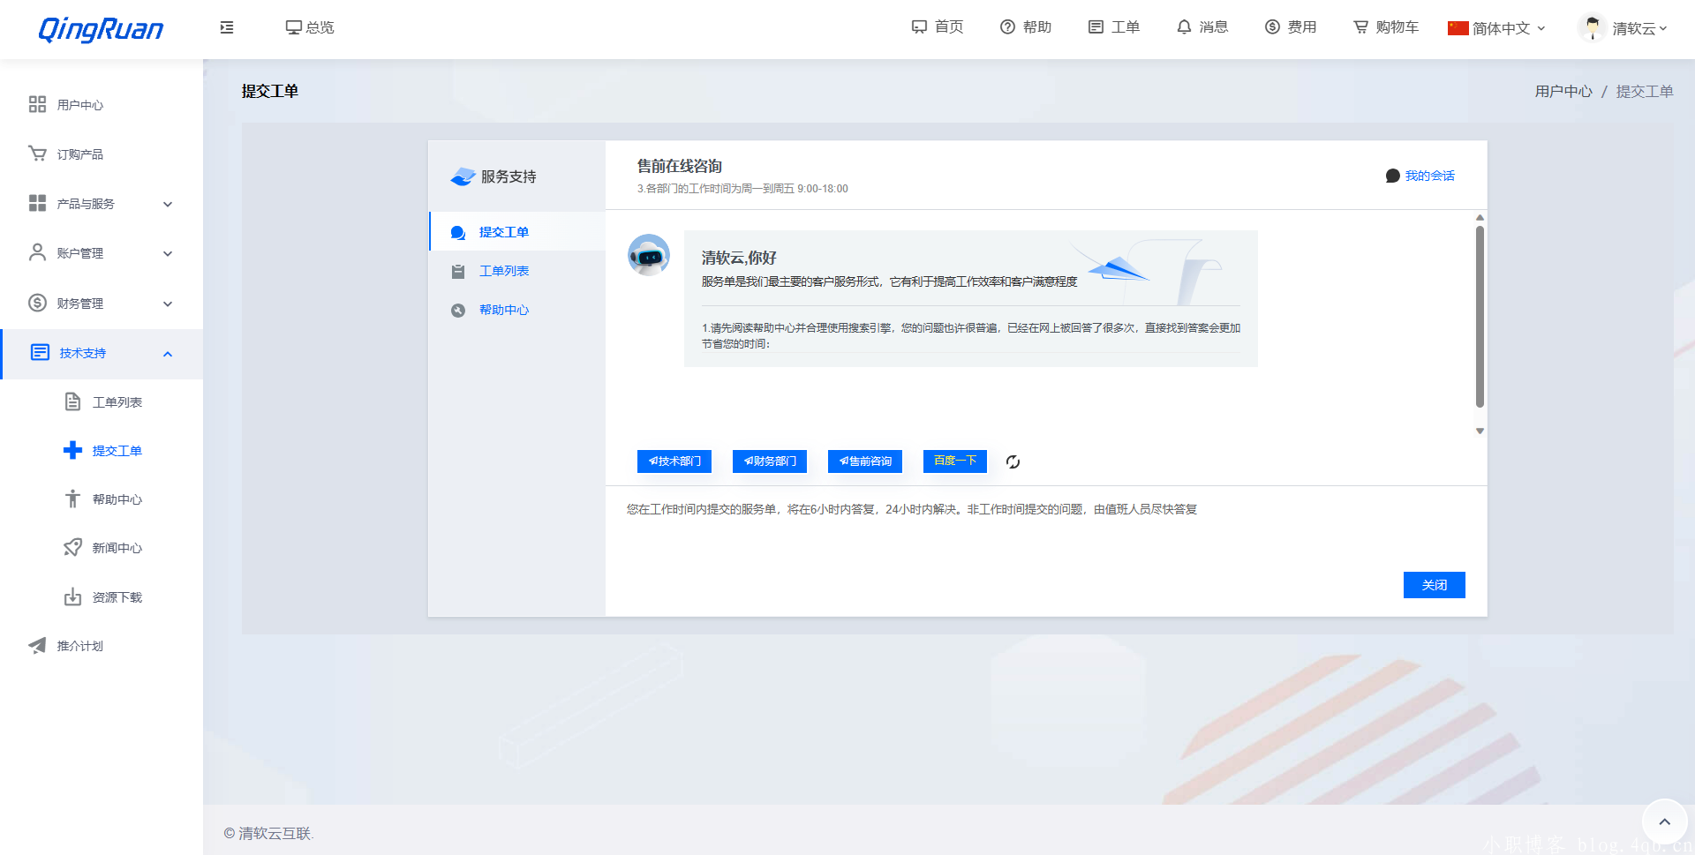Click the 帮助 help icon
Viewport: 1695px width, 855px height.
1006,27
